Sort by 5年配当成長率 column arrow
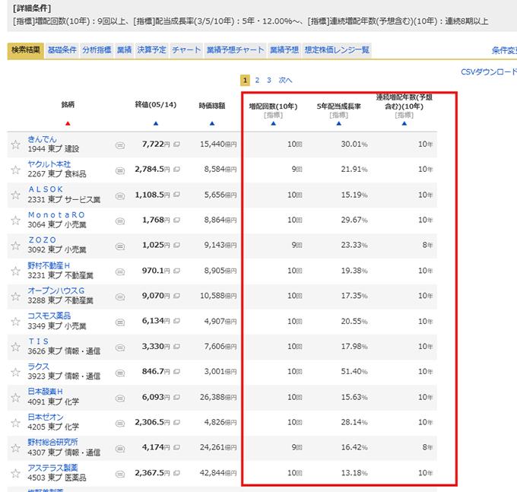Viewport: 517px width, 492px height. [338, 123]
